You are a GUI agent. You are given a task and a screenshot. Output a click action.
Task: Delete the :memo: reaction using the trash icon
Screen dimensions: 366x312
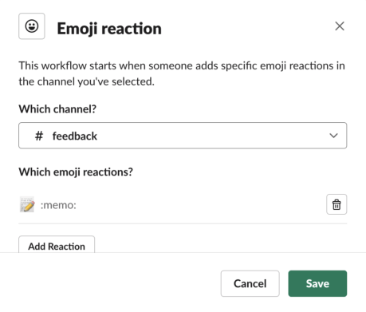(336, 204)
